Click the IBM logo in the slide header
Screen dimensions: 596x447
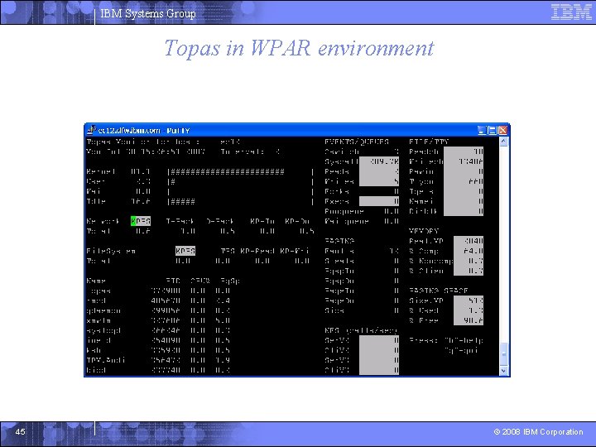click(x=571, y=12)
